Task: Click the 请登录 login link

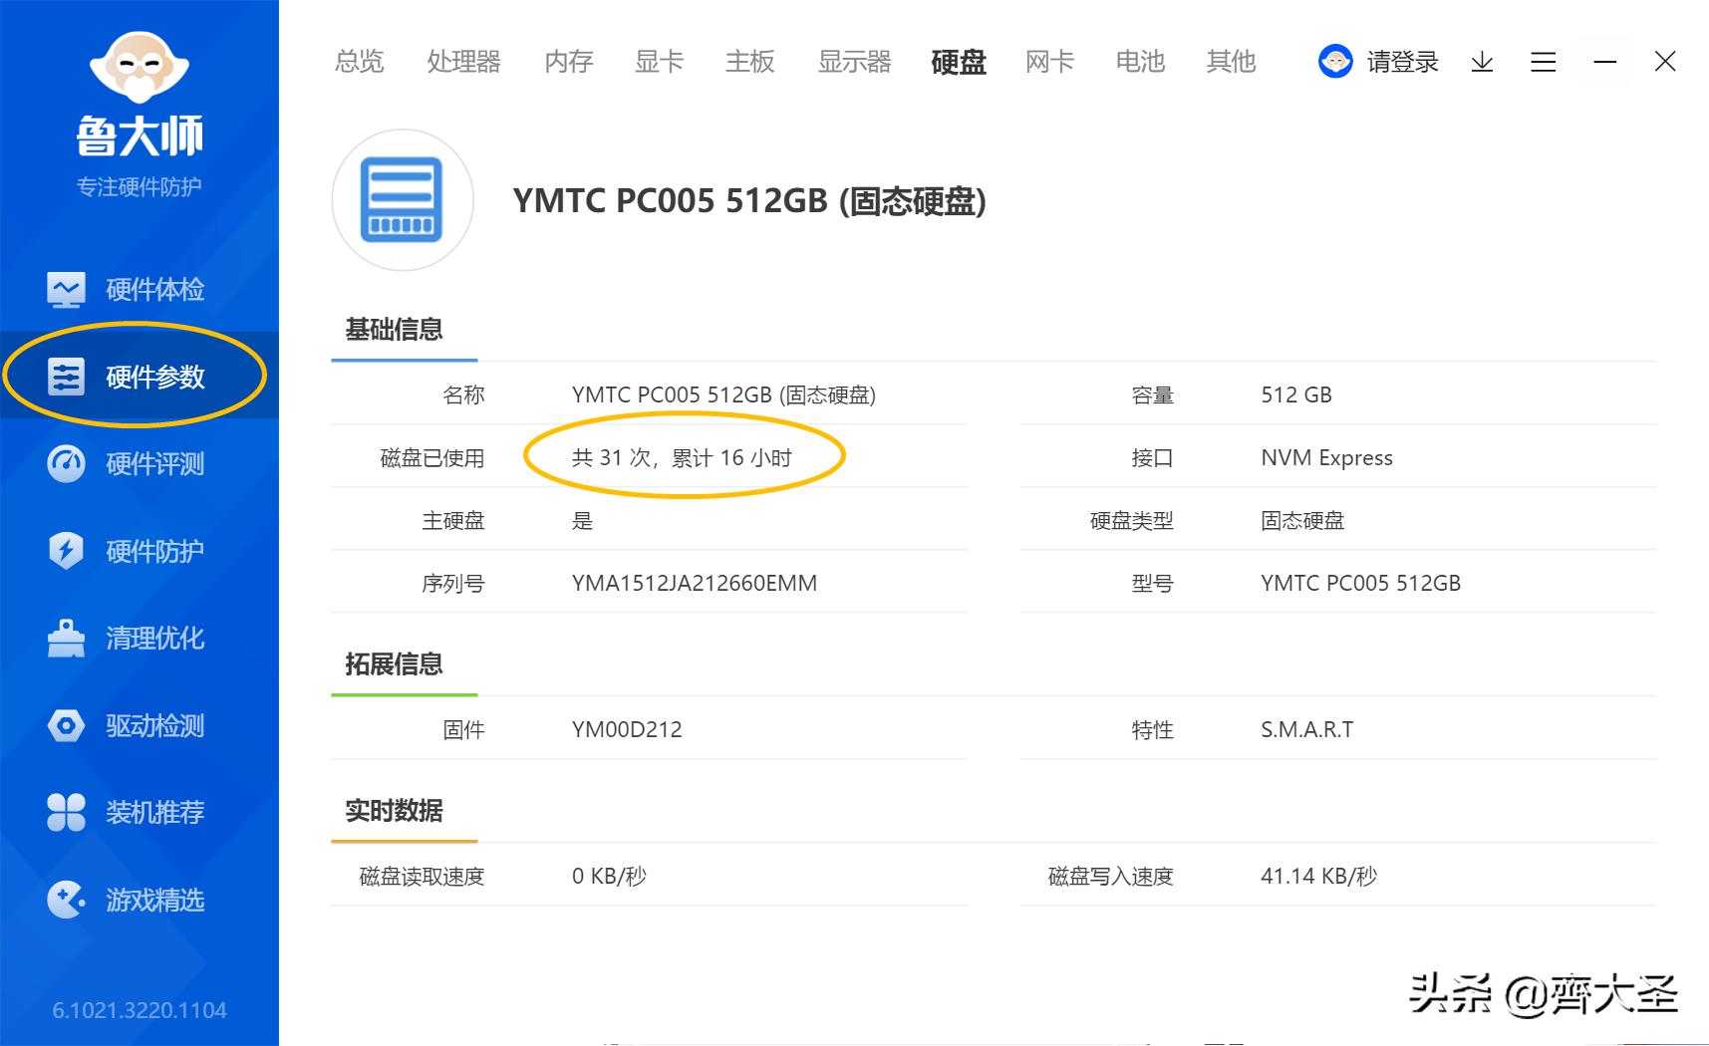Action: point(1399,62)
